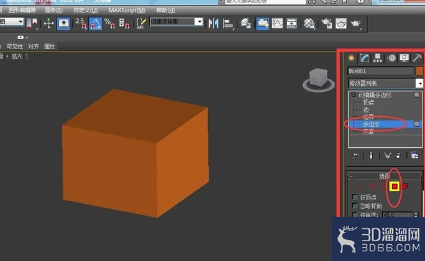
Task: Enable the 忽略背面 checkbox
Action: click(355, 206)
